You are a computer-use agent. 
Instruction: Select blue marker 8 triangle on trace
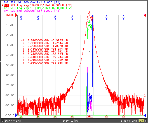click(21, 17)
